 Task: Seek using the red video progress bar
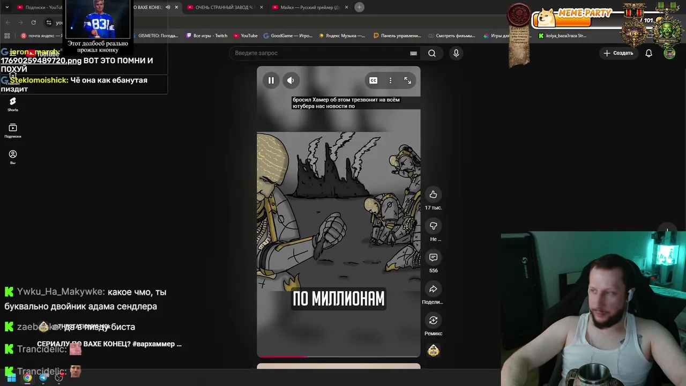click(339, 356)
